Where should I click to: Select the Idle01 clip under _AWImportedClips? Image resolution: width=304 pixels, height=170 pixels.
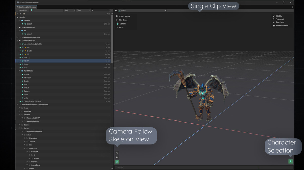(63, 61)
